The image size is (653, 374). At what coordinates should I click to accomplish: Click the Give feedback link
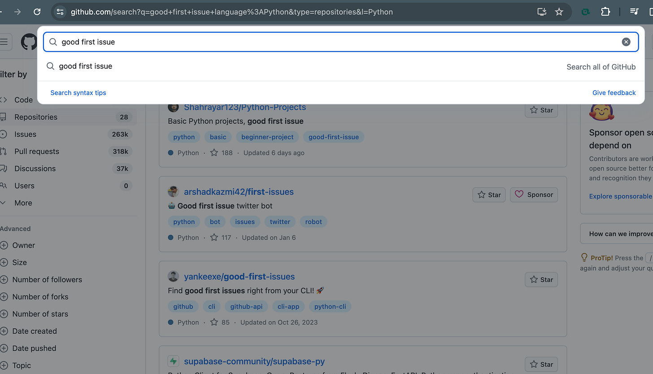click(x=614, y=93)
